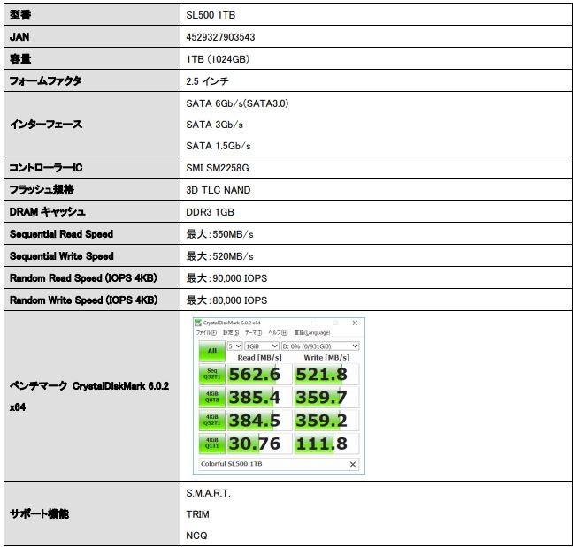This screenshot has height=547, width=575.
Task: Click the green All benchmark button
Action: tap(210, 351)
